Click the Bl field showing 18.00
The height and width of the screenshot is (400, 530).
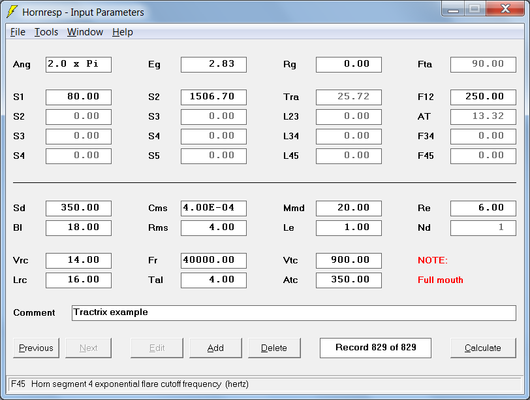pyautogui.click(x=78, y=228)
